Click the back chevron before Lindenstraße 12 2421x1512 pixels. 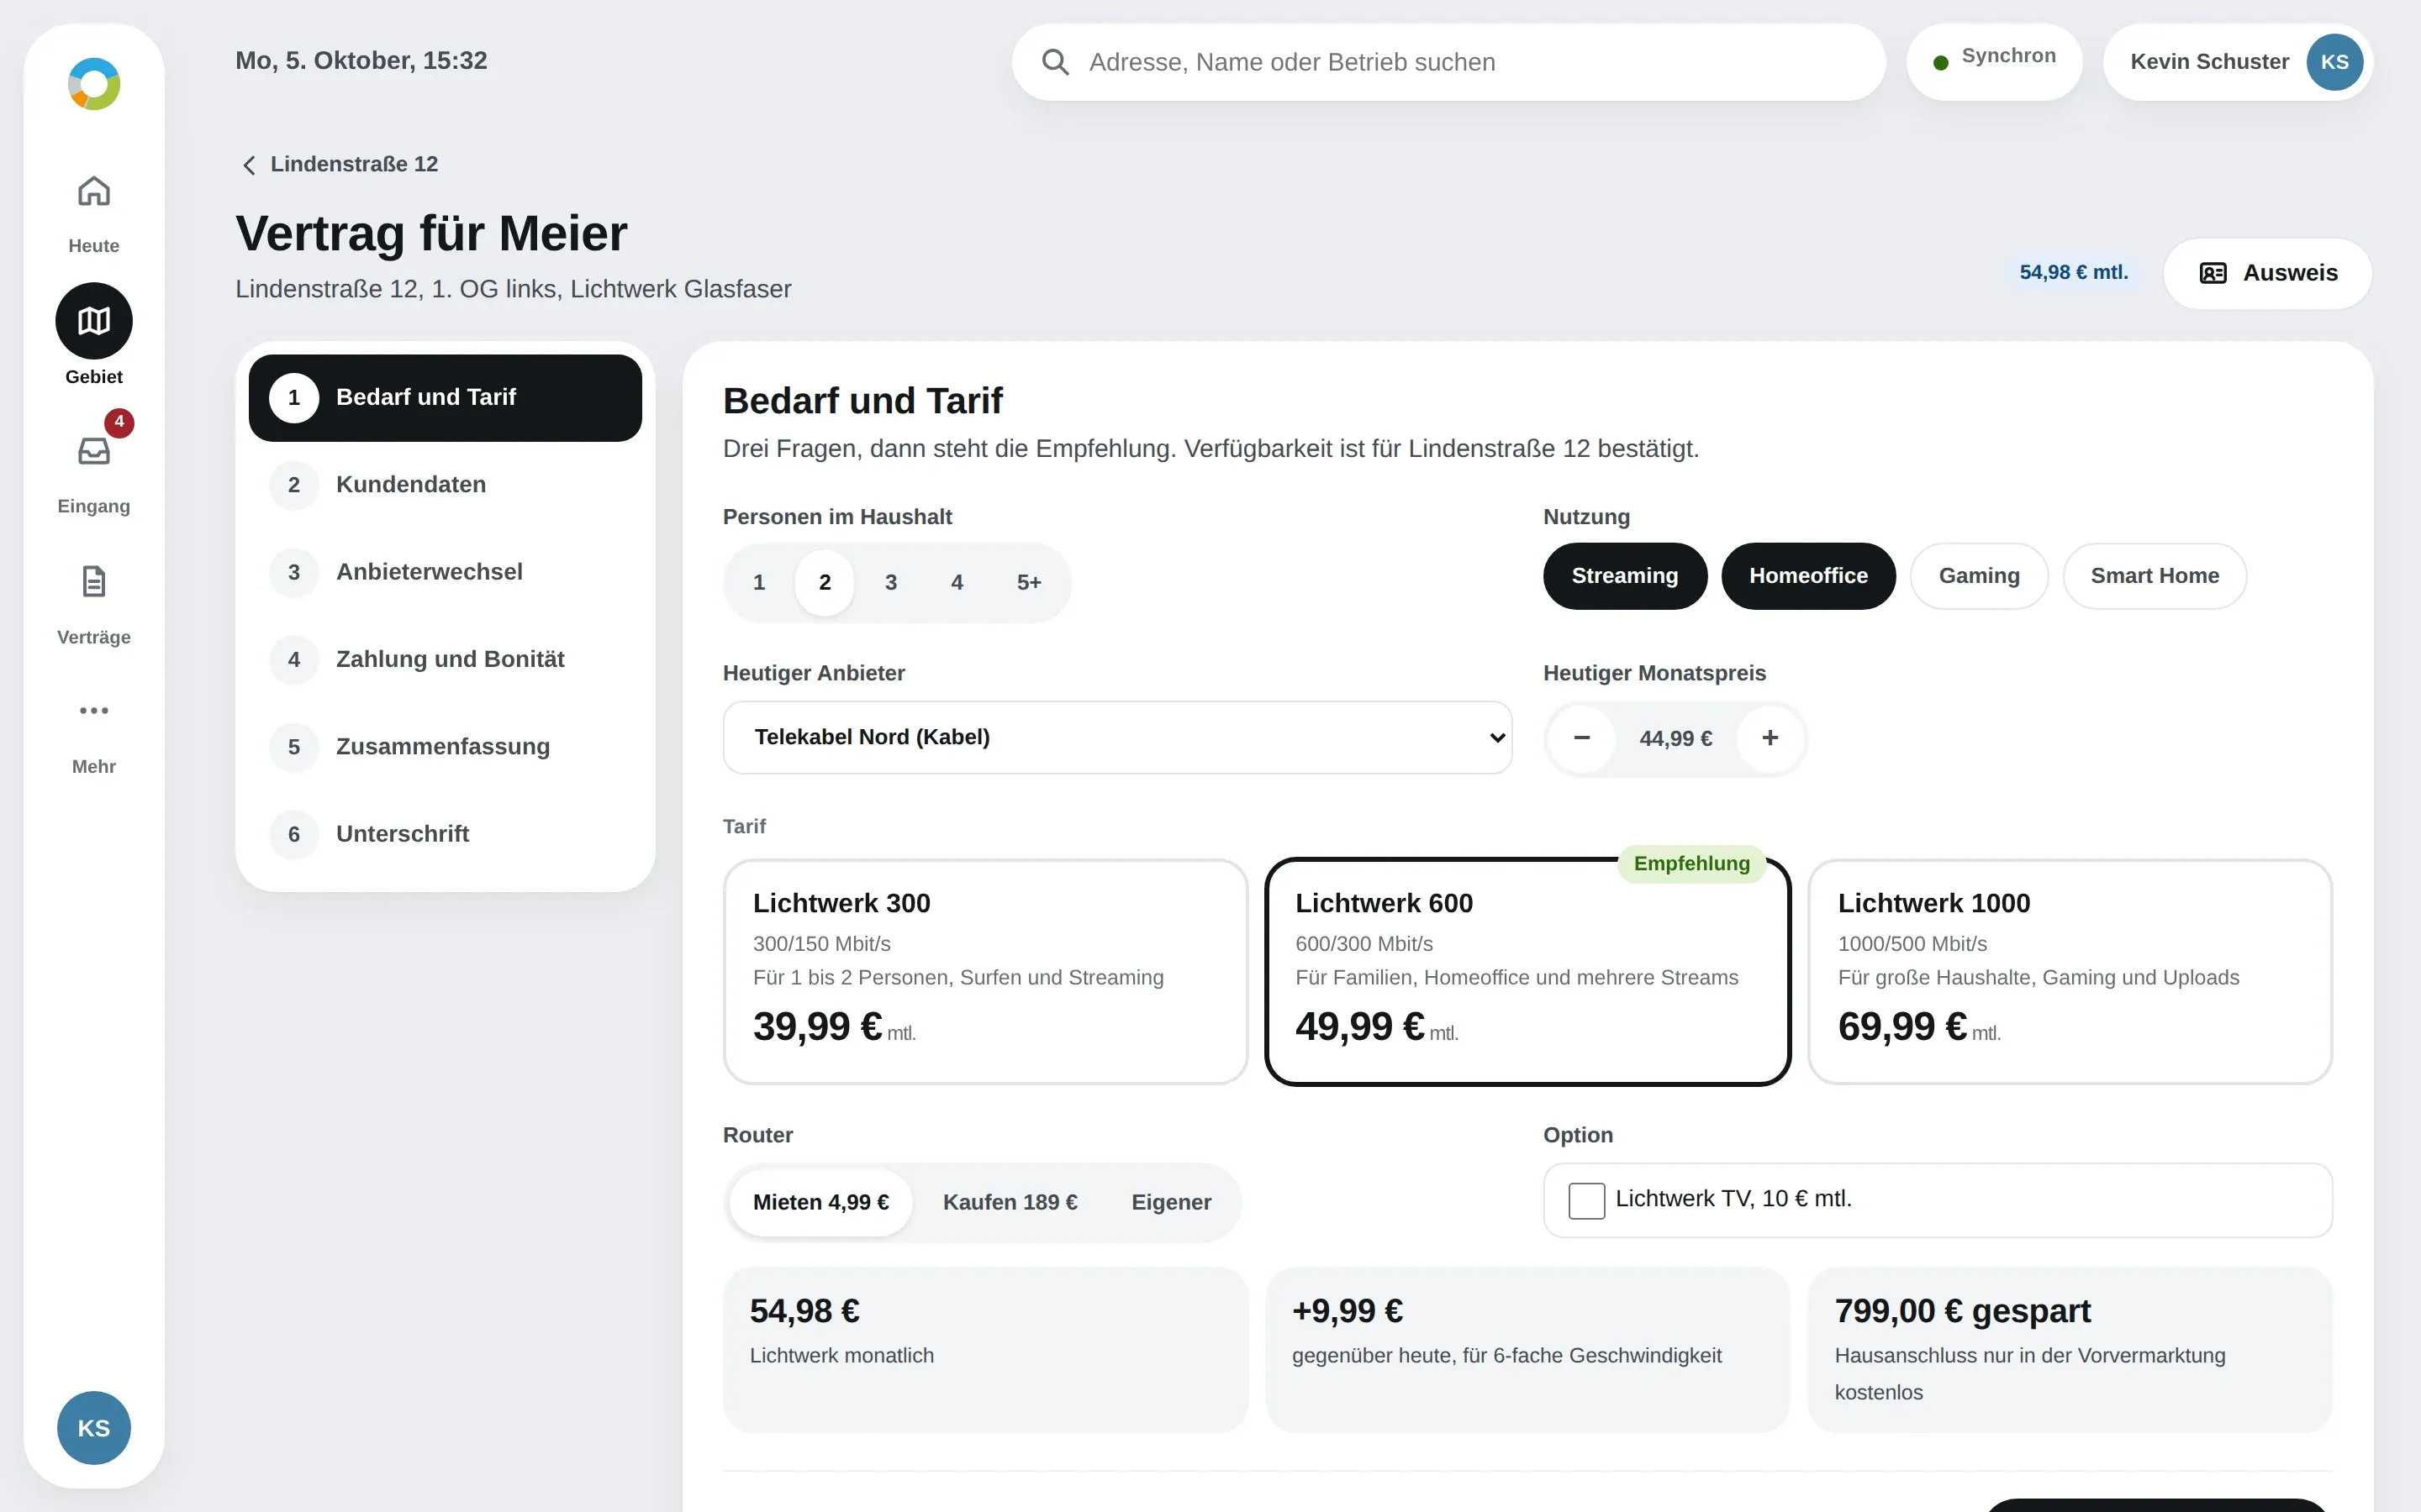click(249, 165)
